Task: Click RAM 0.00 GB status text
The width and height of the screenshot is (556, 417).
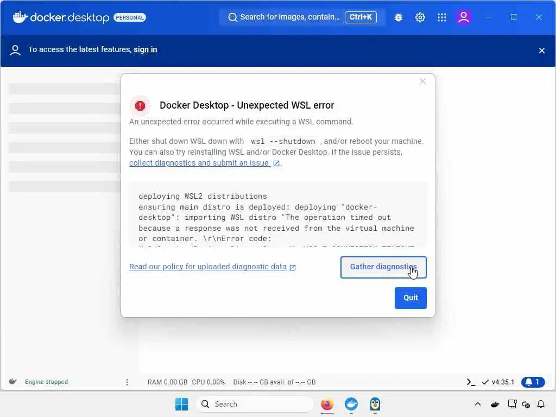Action: coord(167,382)
